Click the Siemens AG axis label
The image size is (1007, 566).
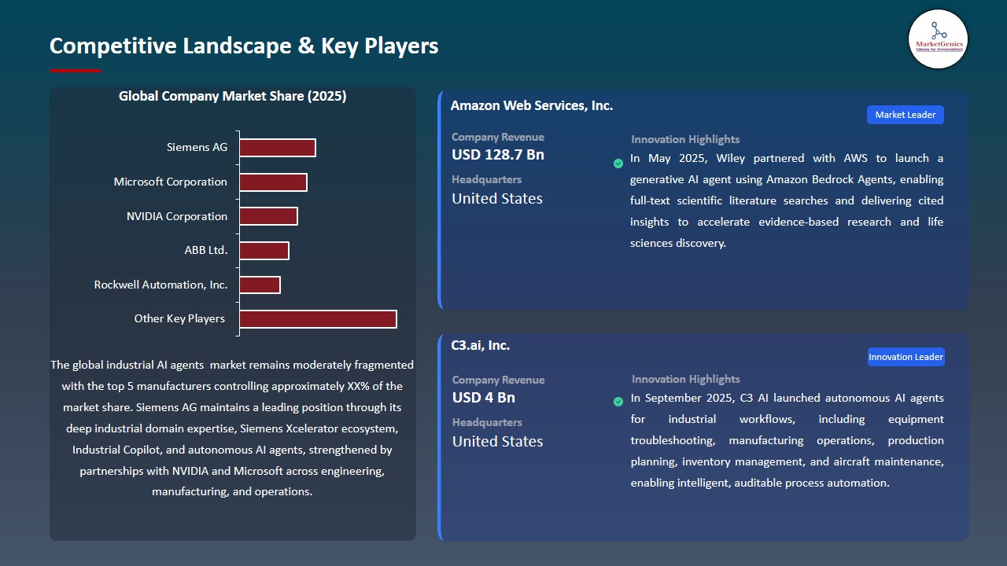(197, 147)
